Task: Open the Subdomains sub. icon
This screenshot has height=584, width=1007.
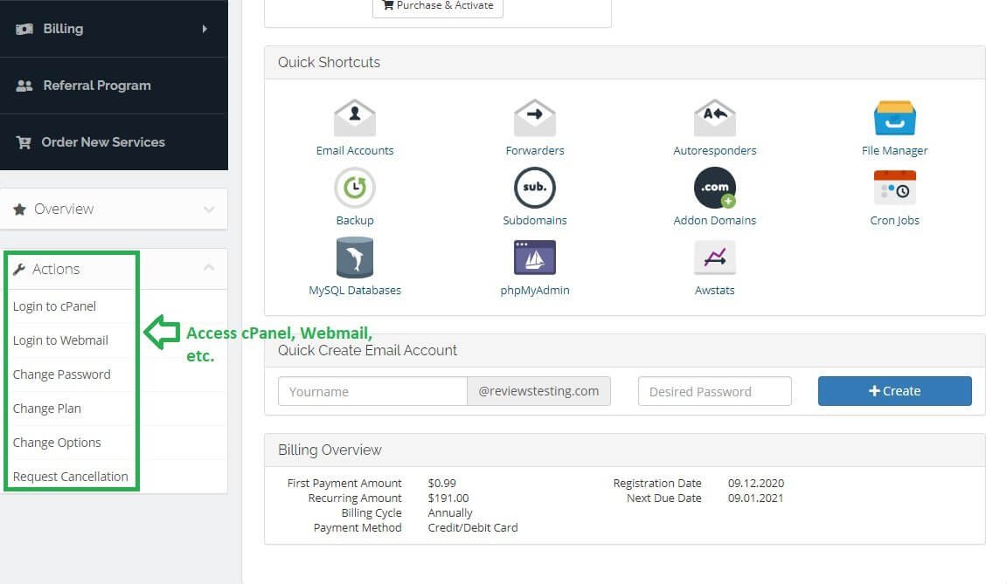Action: [x=534, y=188]
